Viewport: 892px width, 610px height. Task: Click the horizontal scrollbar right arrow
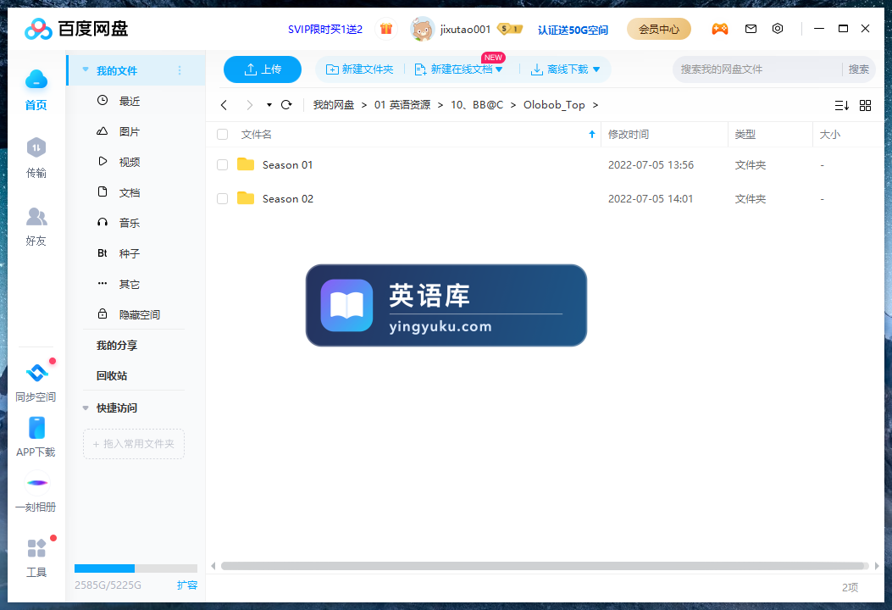coord(877,566)
